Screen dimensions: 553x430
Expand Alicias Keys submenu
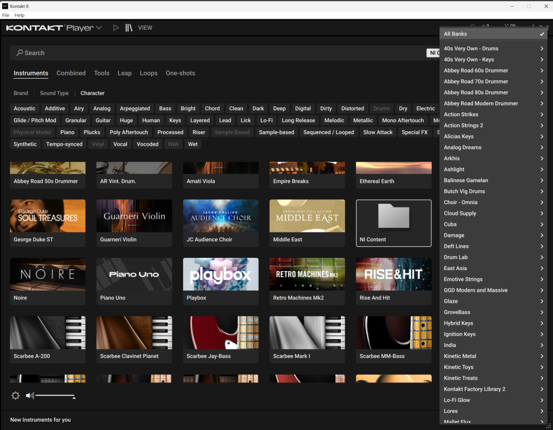click(493, 136)
